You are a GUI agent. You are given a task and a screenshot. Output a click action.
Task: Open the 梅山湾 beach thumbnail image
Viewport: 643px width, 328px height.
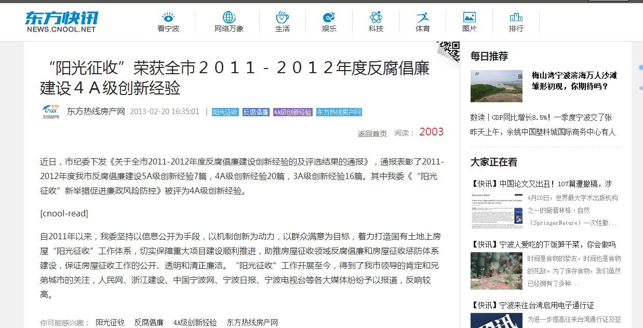[x=496, y=86]
